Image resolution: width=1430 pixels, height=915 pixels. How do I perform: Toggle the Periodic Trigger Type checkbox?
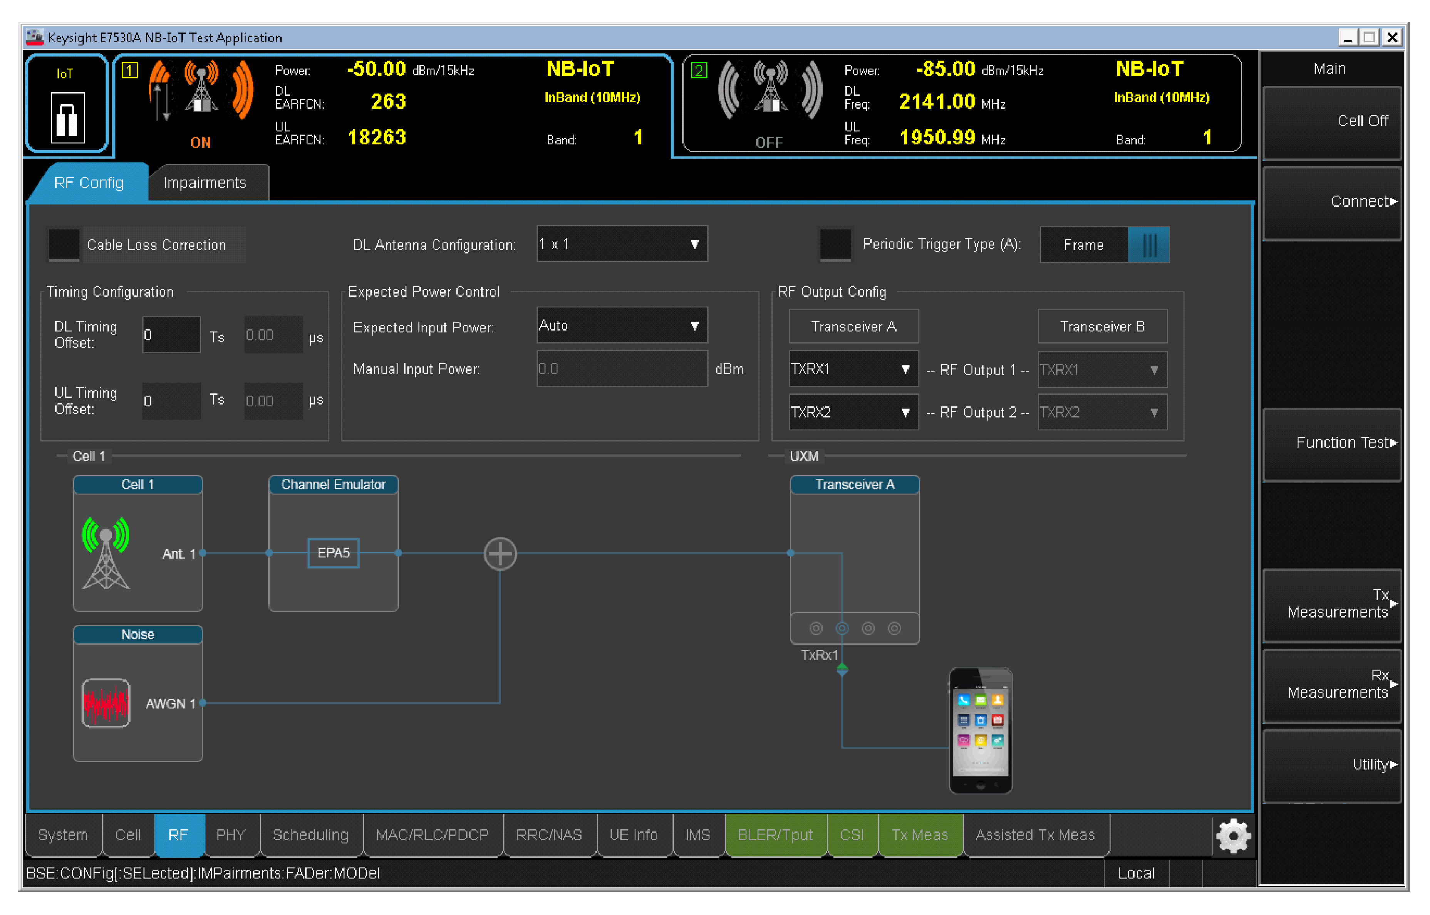tap(835, 244)
